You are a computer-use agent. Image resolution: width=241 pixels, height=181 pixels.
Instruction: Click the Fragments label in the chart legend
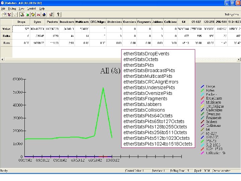(x=214, y=118)
